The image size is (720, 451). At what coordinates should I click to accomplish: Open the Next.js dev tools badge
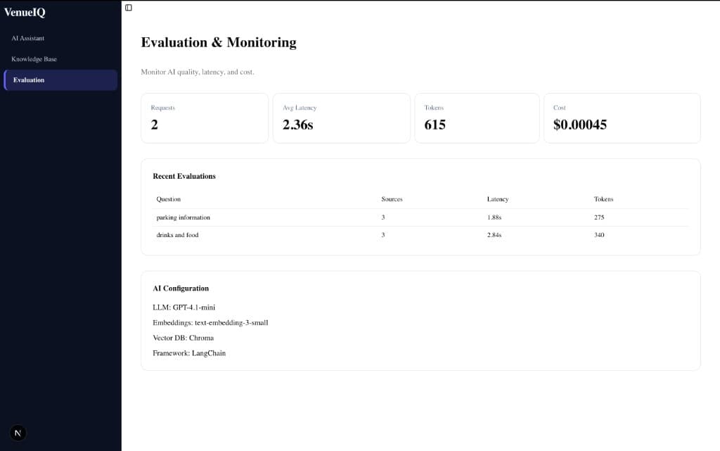click(x=18, y=433)
